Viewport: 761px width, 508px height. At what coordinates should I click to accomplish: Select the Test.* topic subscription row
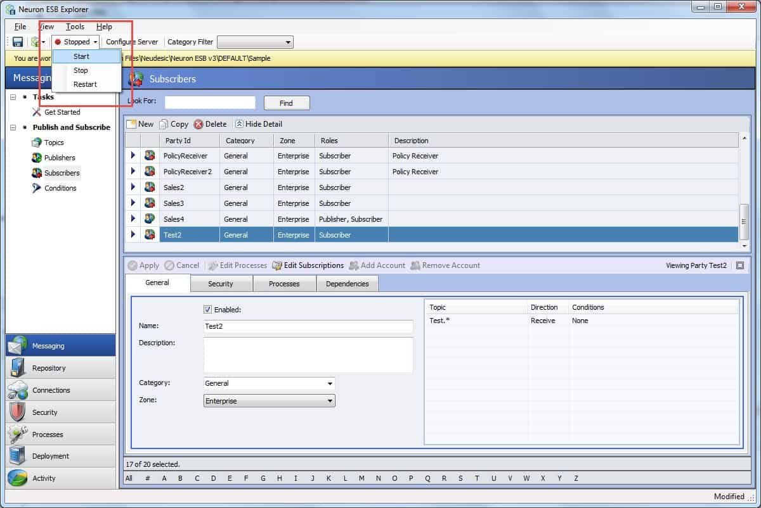582,321
